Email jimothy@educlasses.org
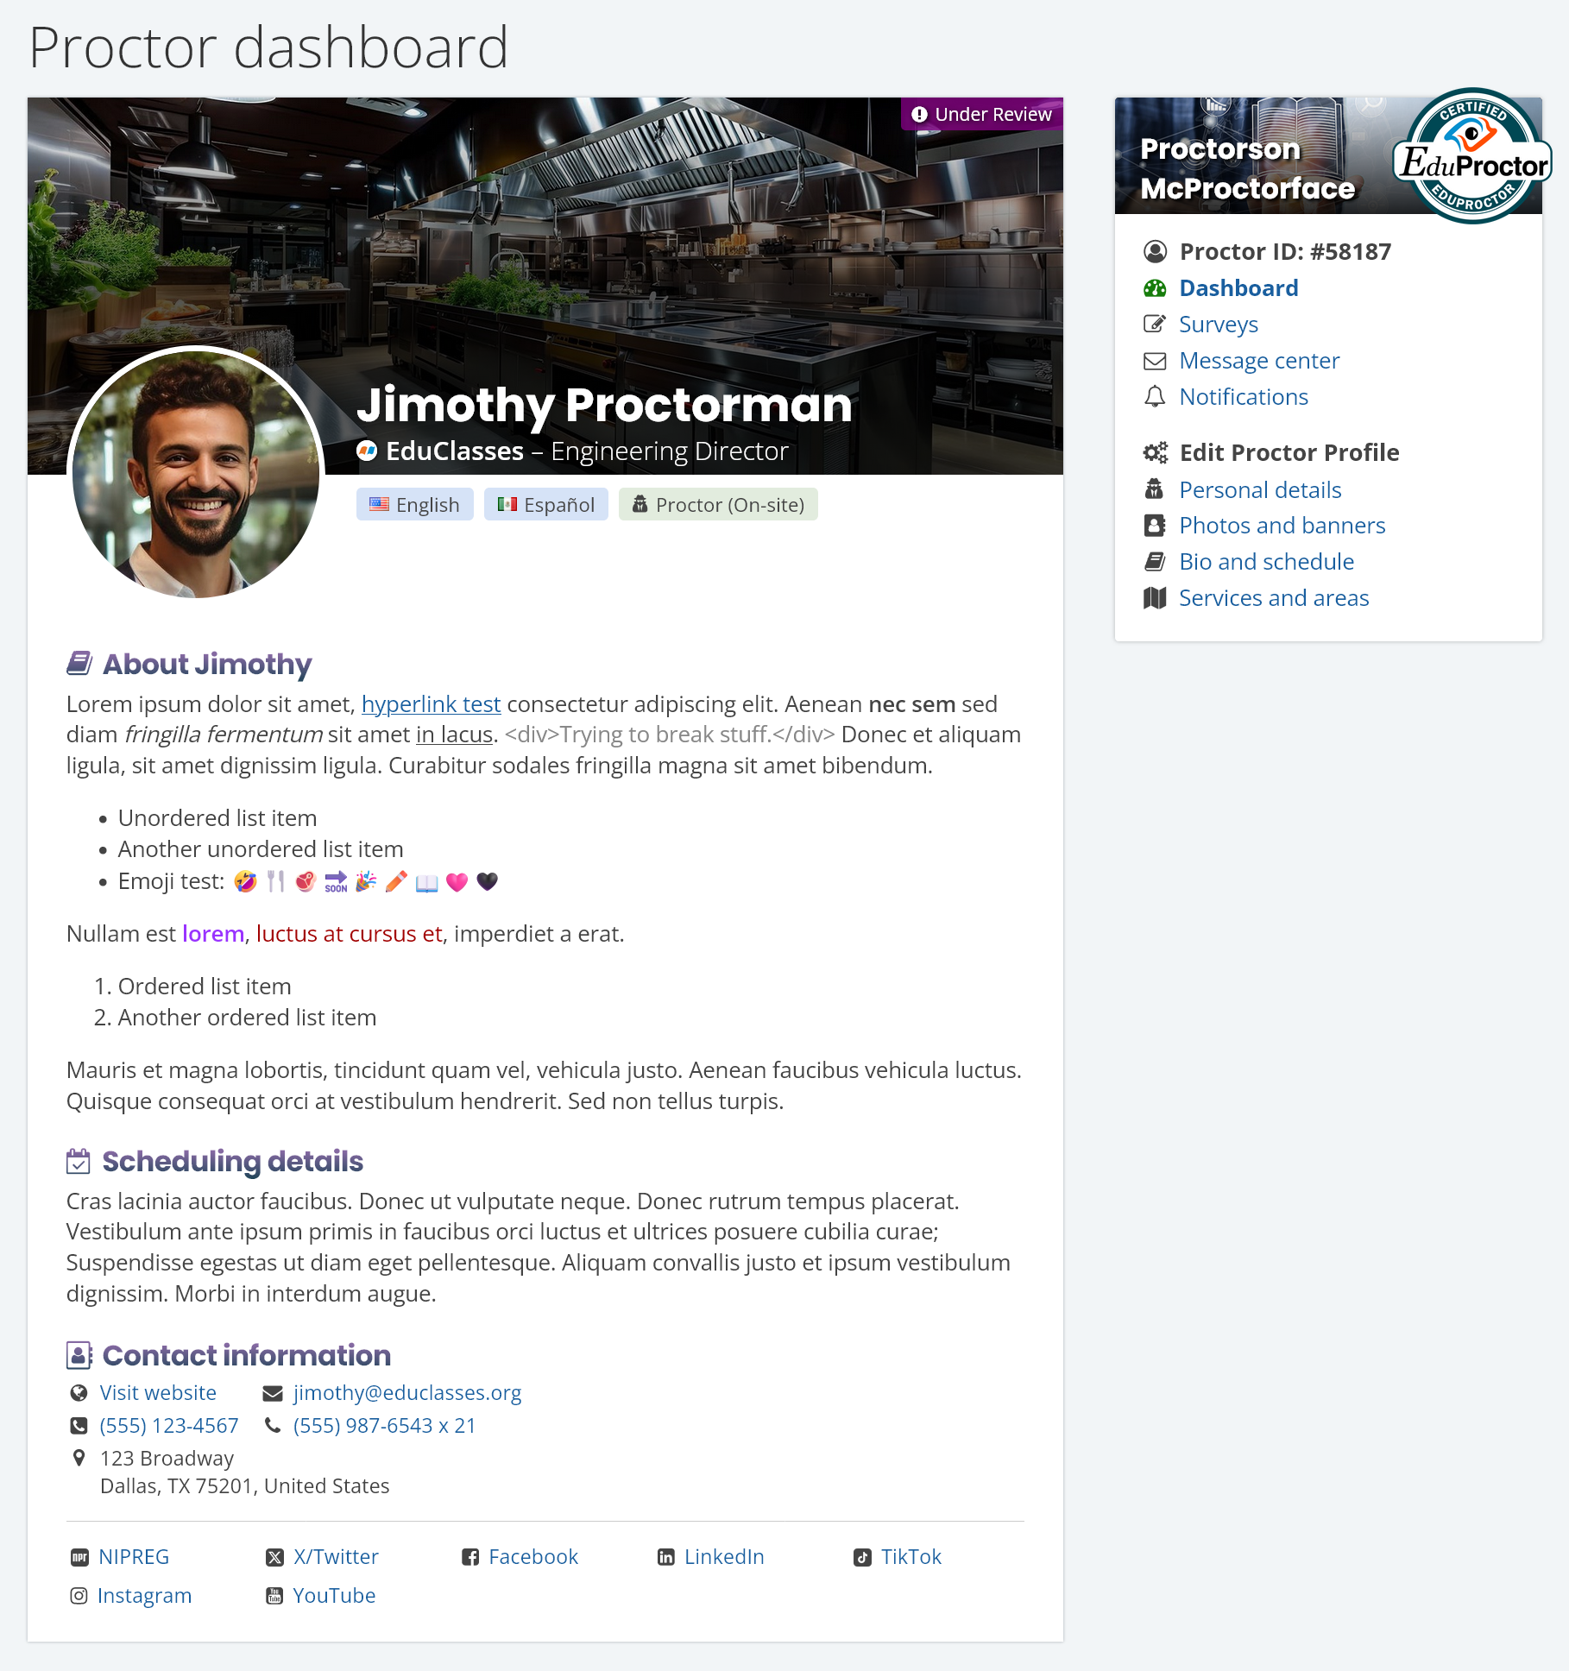Screen dimensions: 1569x1671 [x=407, y=1393]
